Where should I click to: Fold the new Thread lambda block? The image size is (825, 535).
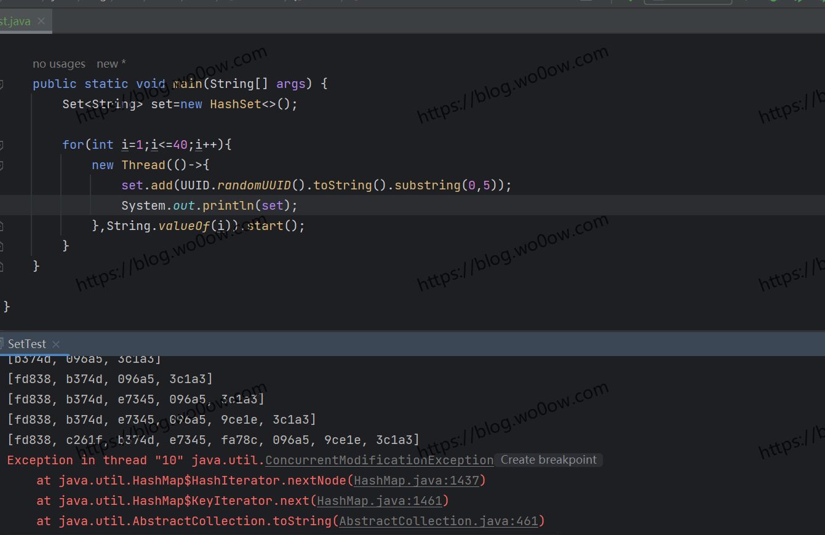(x=2, y=165)
